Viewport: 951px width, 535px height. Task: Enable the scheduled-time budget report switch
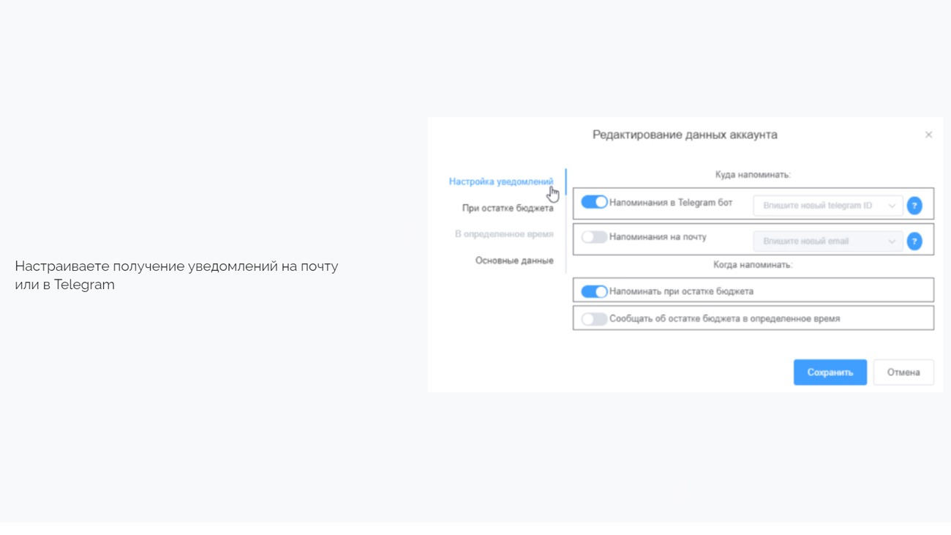[594, 319]
